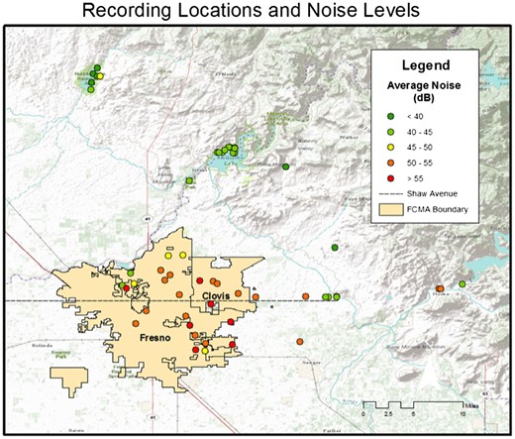This screenshot has width=515, height=439.
Task: Click the 'Rolinda' town label
Action: [42, 346]
